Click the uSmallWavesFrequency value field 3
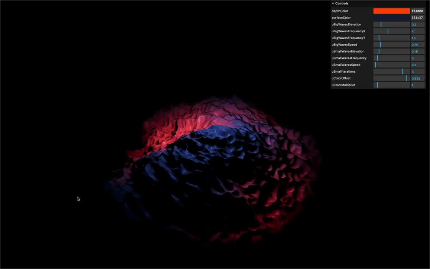The image size is (430, 269). [x=418, y=58]
